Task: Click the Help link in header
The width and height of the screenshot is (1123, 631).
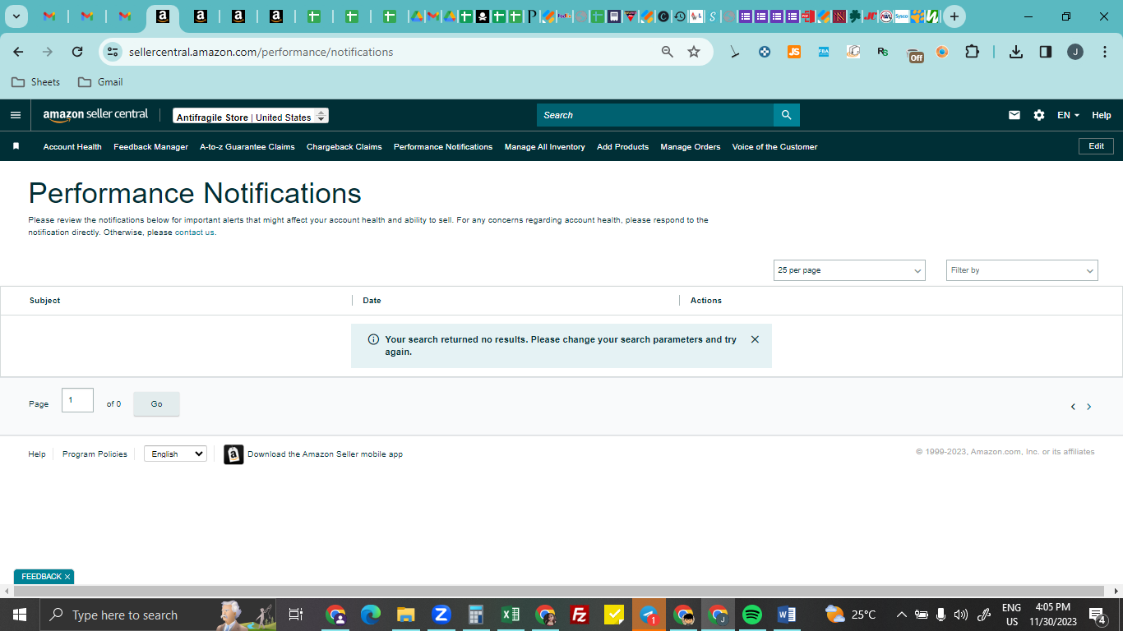Action: point(1101,115)
